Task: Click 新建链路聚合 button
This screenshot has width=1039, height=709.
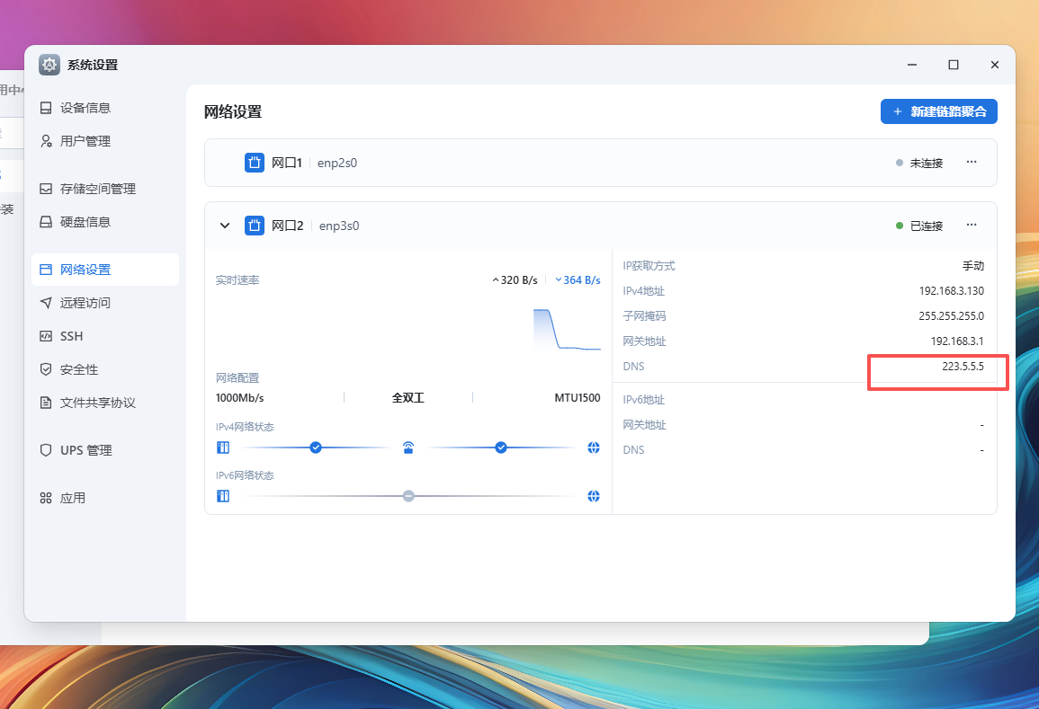Action: coord(938,111)
